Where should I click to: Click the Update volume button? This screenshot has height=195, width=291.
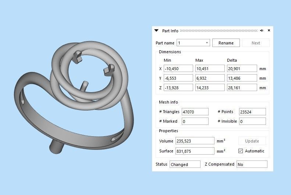click(x=252, y=141)
